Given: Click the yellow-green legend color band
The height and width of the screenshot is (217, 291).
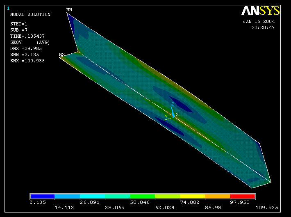Looking at the screenshot, I should point(168,196).
